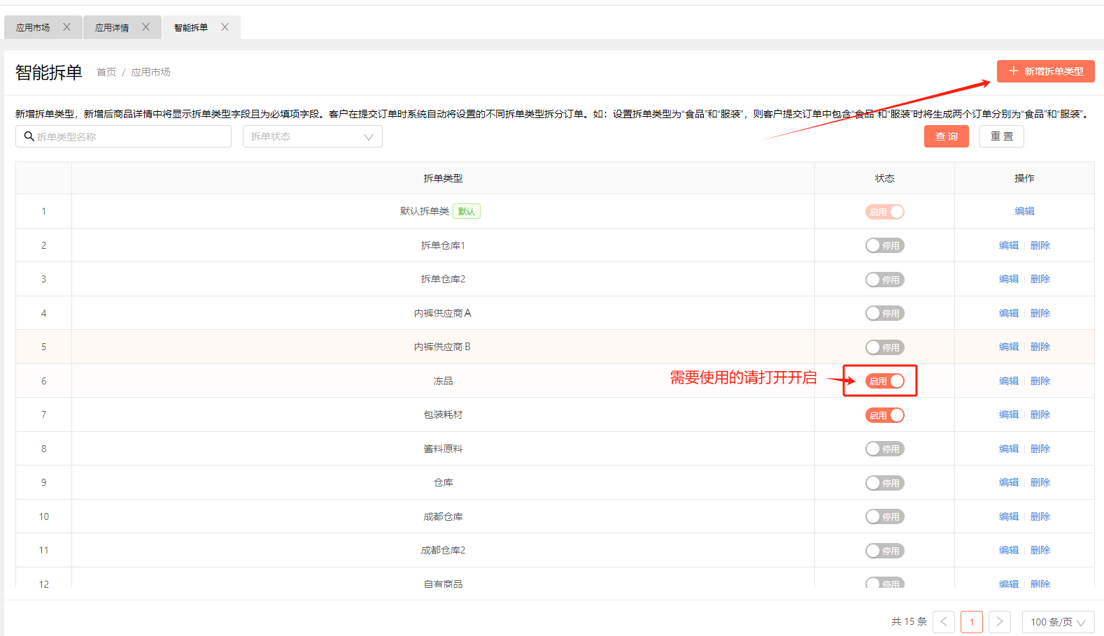Enable the 内裤供应商A status switch
Screen dimensions: 1104x636
(884, 313)
